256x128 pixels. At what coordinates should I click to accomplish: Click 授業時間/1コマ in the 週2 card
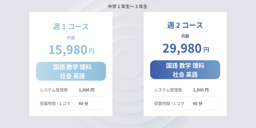tap(169, 103)
